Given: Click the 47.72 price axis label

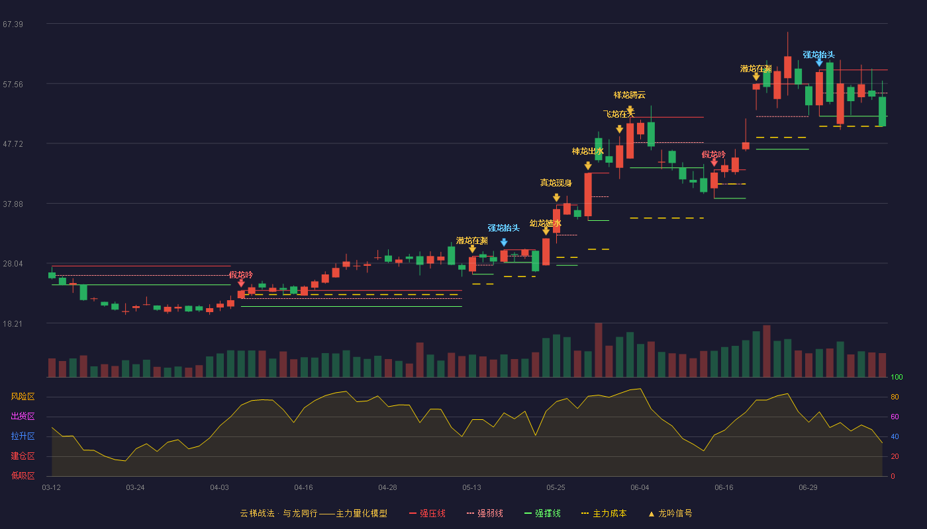Looking at the screenshot, I should tap(13, 143).
